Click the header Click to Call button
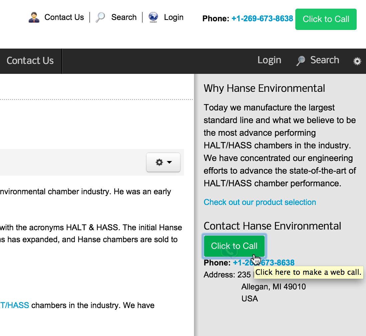The width and height of the screenshot is (366, 336). pyautogui.click(x=326, y=19)
